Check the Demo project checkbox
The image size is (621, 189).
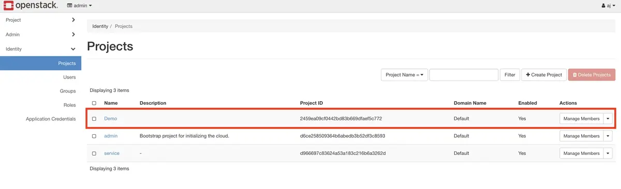pyautogui.click(x=94, y=119)
